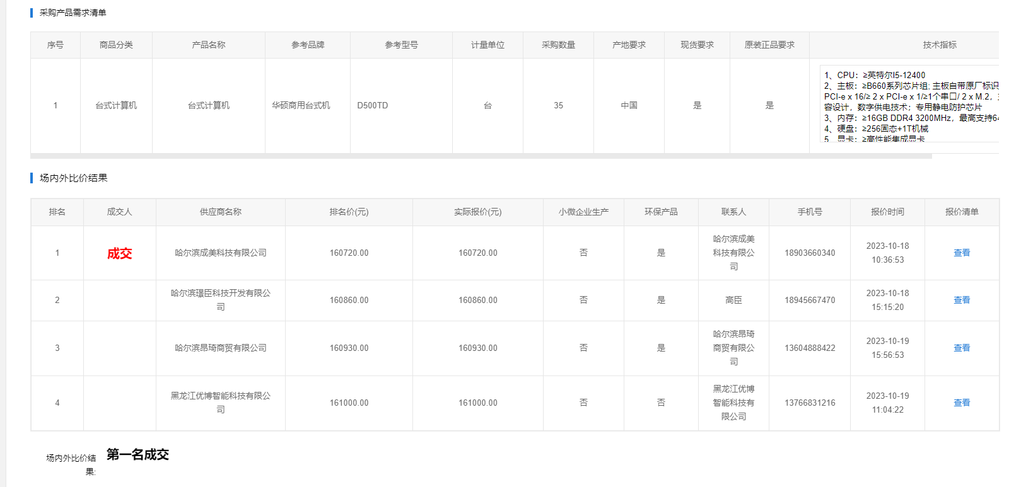Click the 排名价(元) column header
This screenshot has width=1021, height=487.
click(349, 212)
